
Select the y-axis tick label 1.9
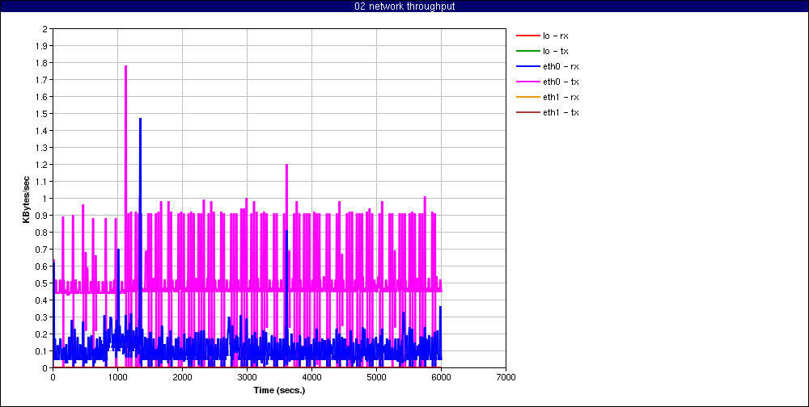pos(42,46)
